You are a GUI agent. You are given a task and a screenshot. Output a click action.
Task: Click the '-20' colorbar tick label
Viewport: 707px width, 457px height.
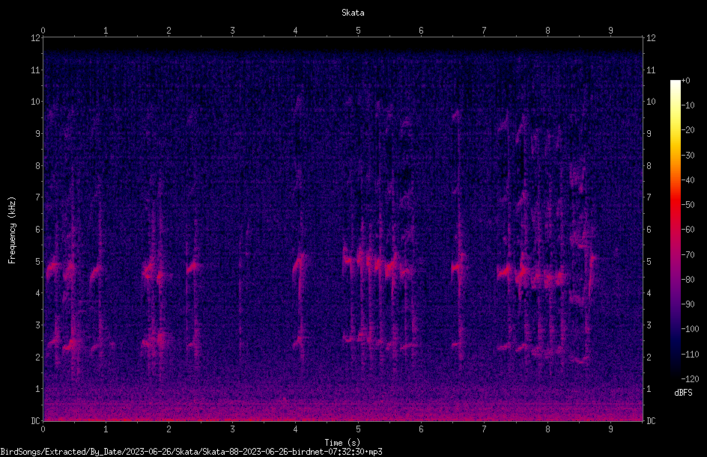[688, 130]
